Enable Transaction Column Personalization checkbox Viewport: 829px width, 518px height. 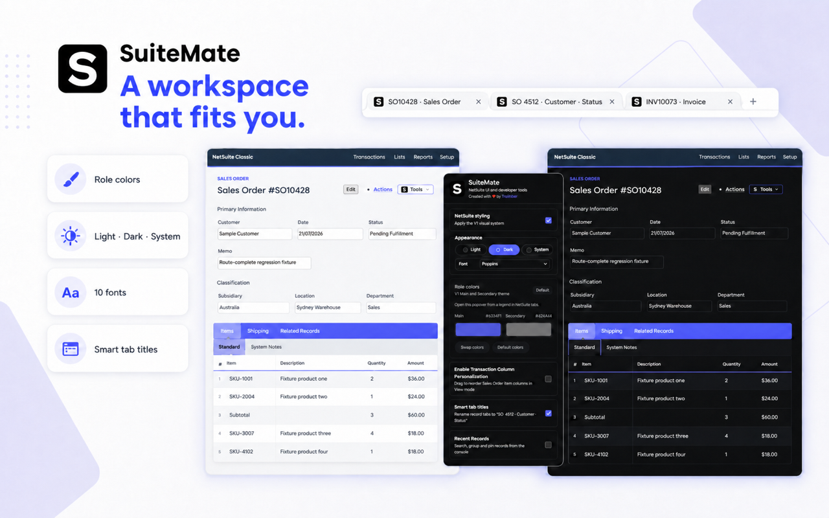(549, 379)
